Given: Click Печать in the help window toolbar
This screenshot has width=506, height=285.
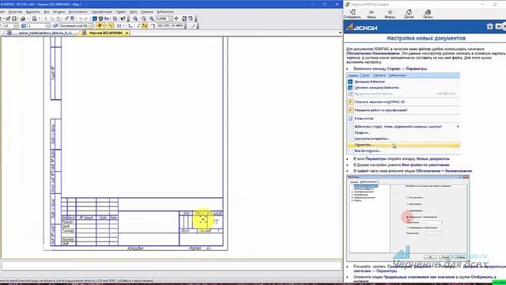Looking at the screenshot, I should point(428,14).
